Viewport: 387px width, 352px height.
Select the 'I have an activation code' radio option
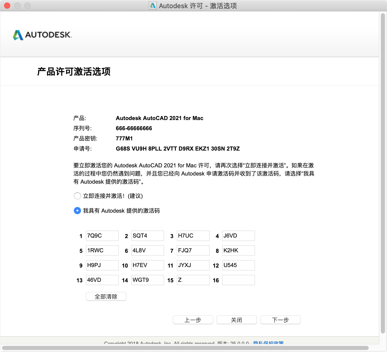[x=77, y=211]
